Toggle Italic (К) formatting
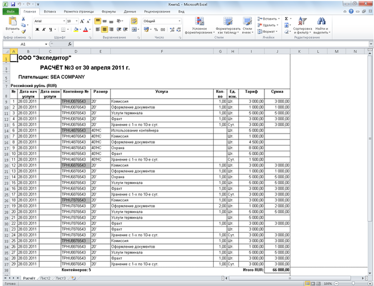Viewport: 374px width, 286px height. [44, 29]
